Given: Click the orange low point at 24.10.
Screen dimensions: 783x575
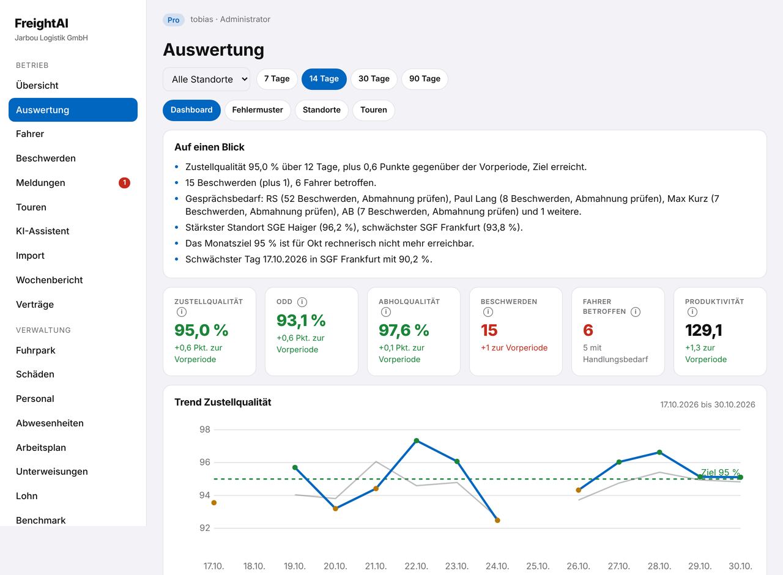Looking at the screenshot, I should (x=497, y=521).
